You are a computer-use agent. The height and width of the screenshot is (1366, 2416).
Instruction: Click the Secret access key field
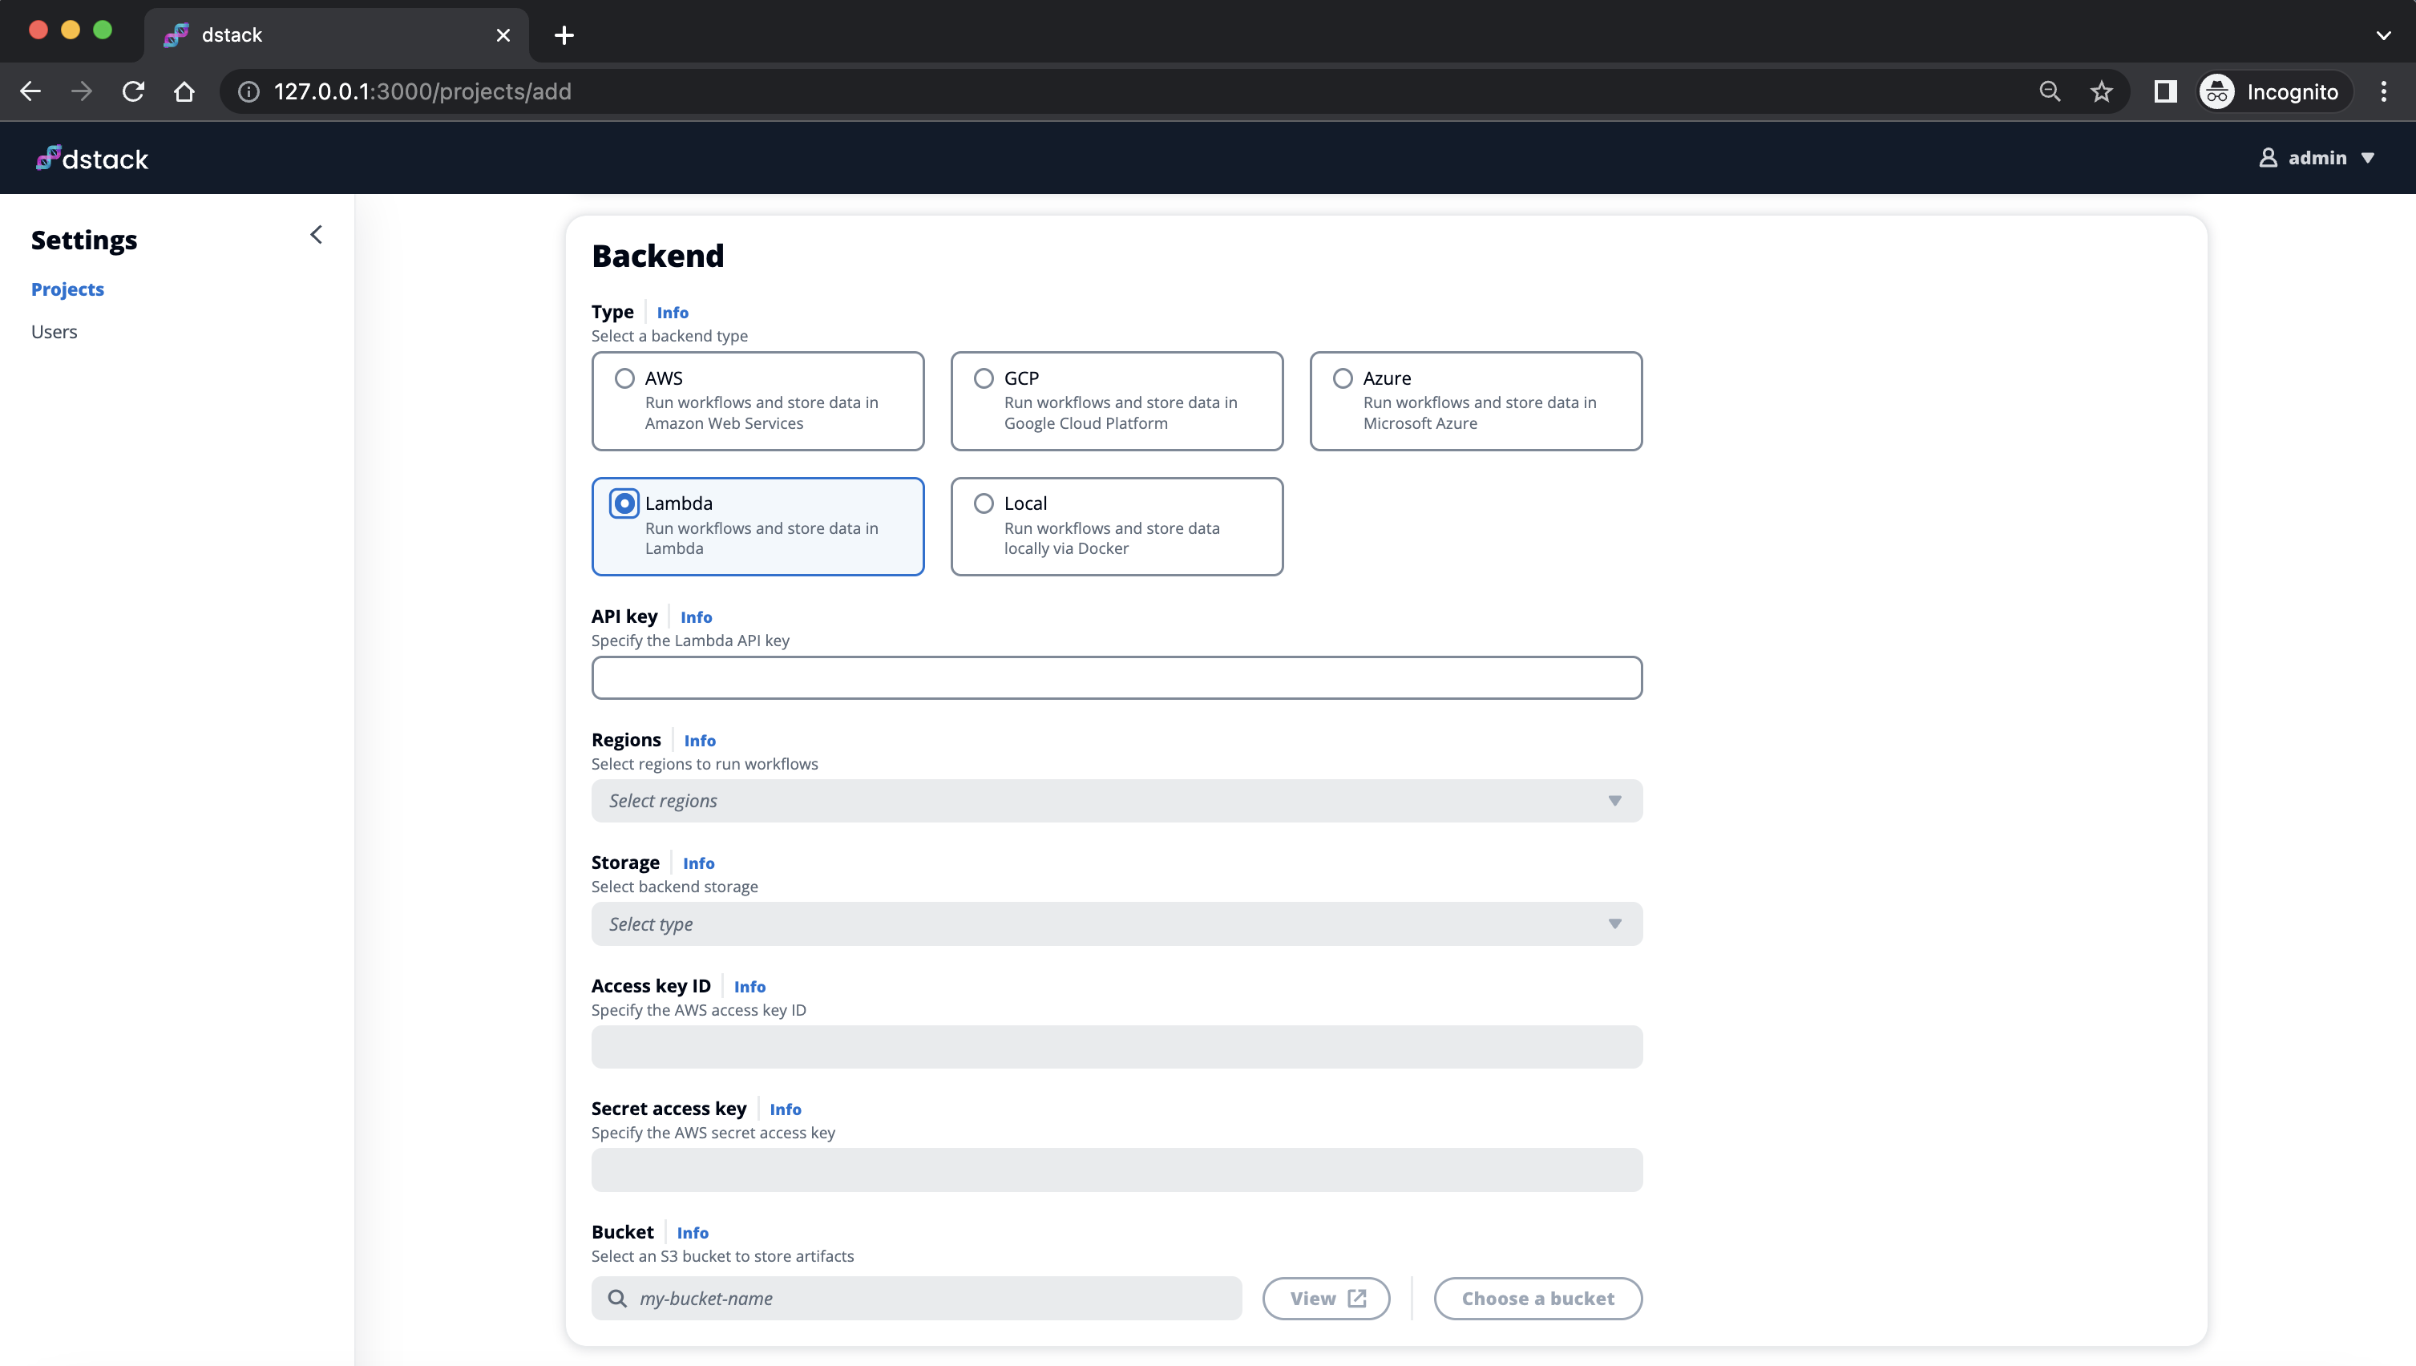coord(1117,1170)
